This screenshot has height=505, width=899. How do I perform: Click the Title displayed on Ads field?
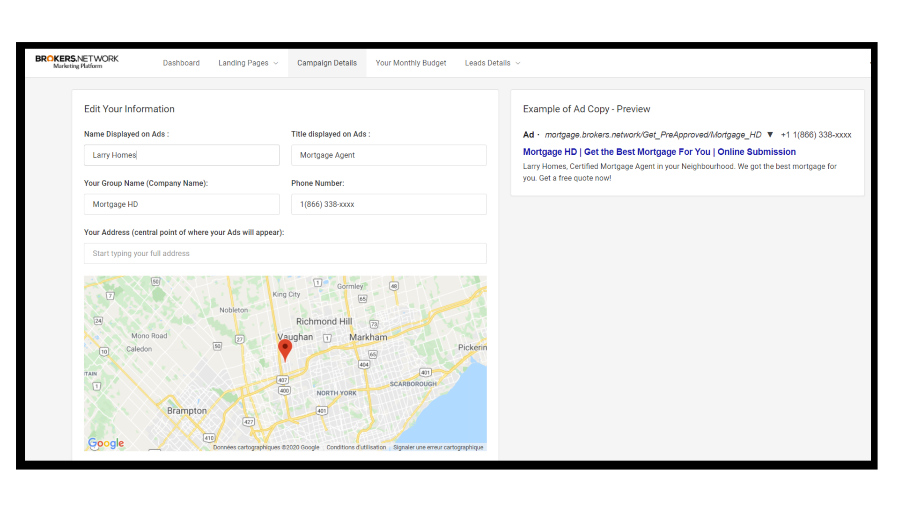pyautogui.click(x=389, y=155)
